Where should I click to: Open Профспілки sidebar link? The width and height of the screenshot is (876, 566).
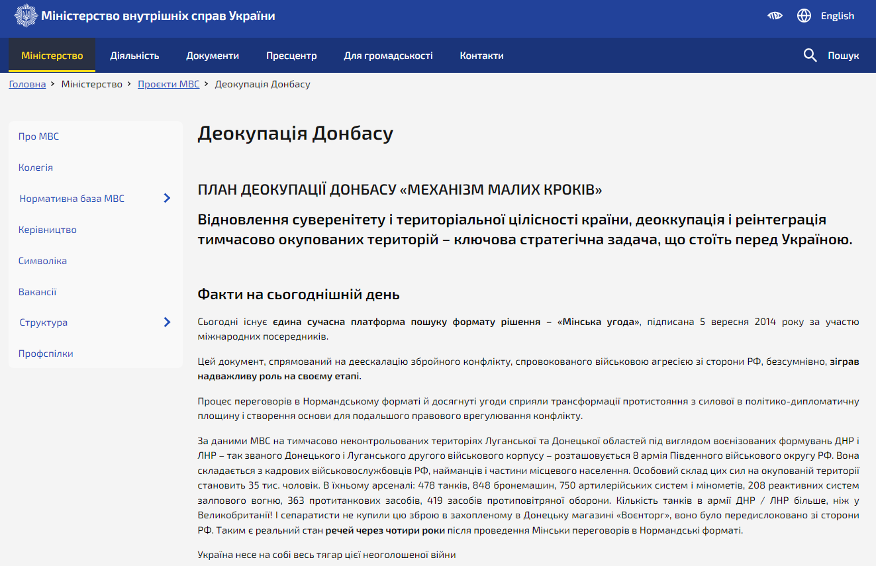click(x=46, y=354)
